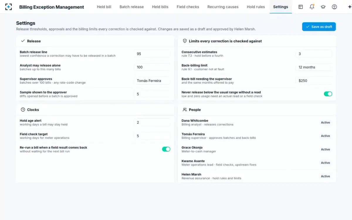The height and width of the screenshot is (220, 352).
Task: Select the Kwame Asante name in People
Action: pyautogui.click(x=193, y=161)
